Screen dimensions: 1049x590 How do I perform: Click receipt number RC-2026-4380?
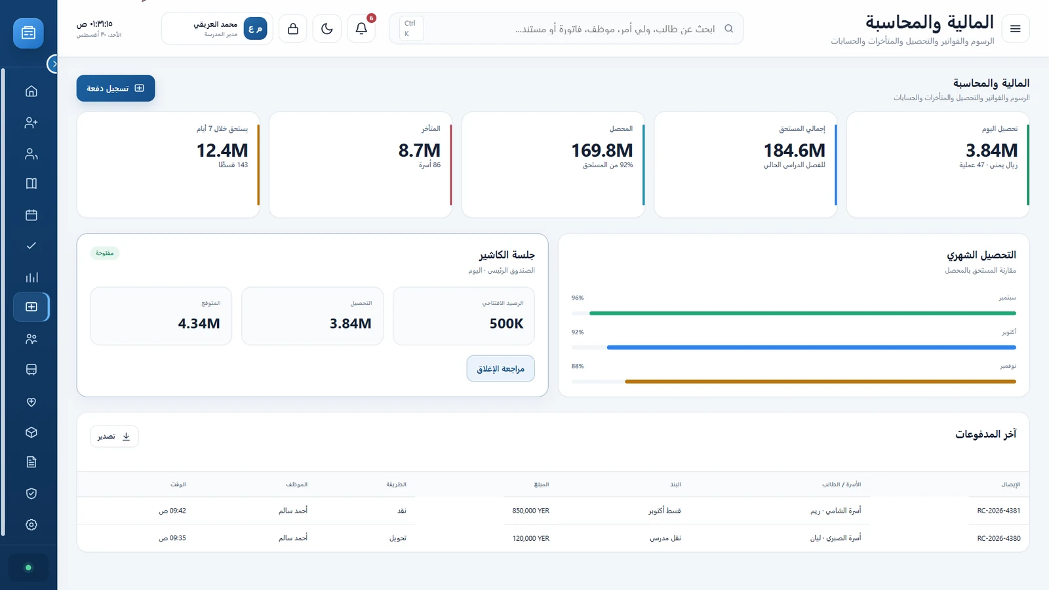click(x=999, y=538)
